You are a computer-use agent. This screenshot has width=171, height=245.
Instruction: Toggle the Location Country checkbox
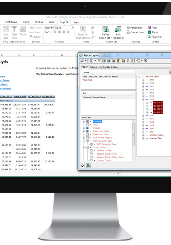(x=91, y=151)
